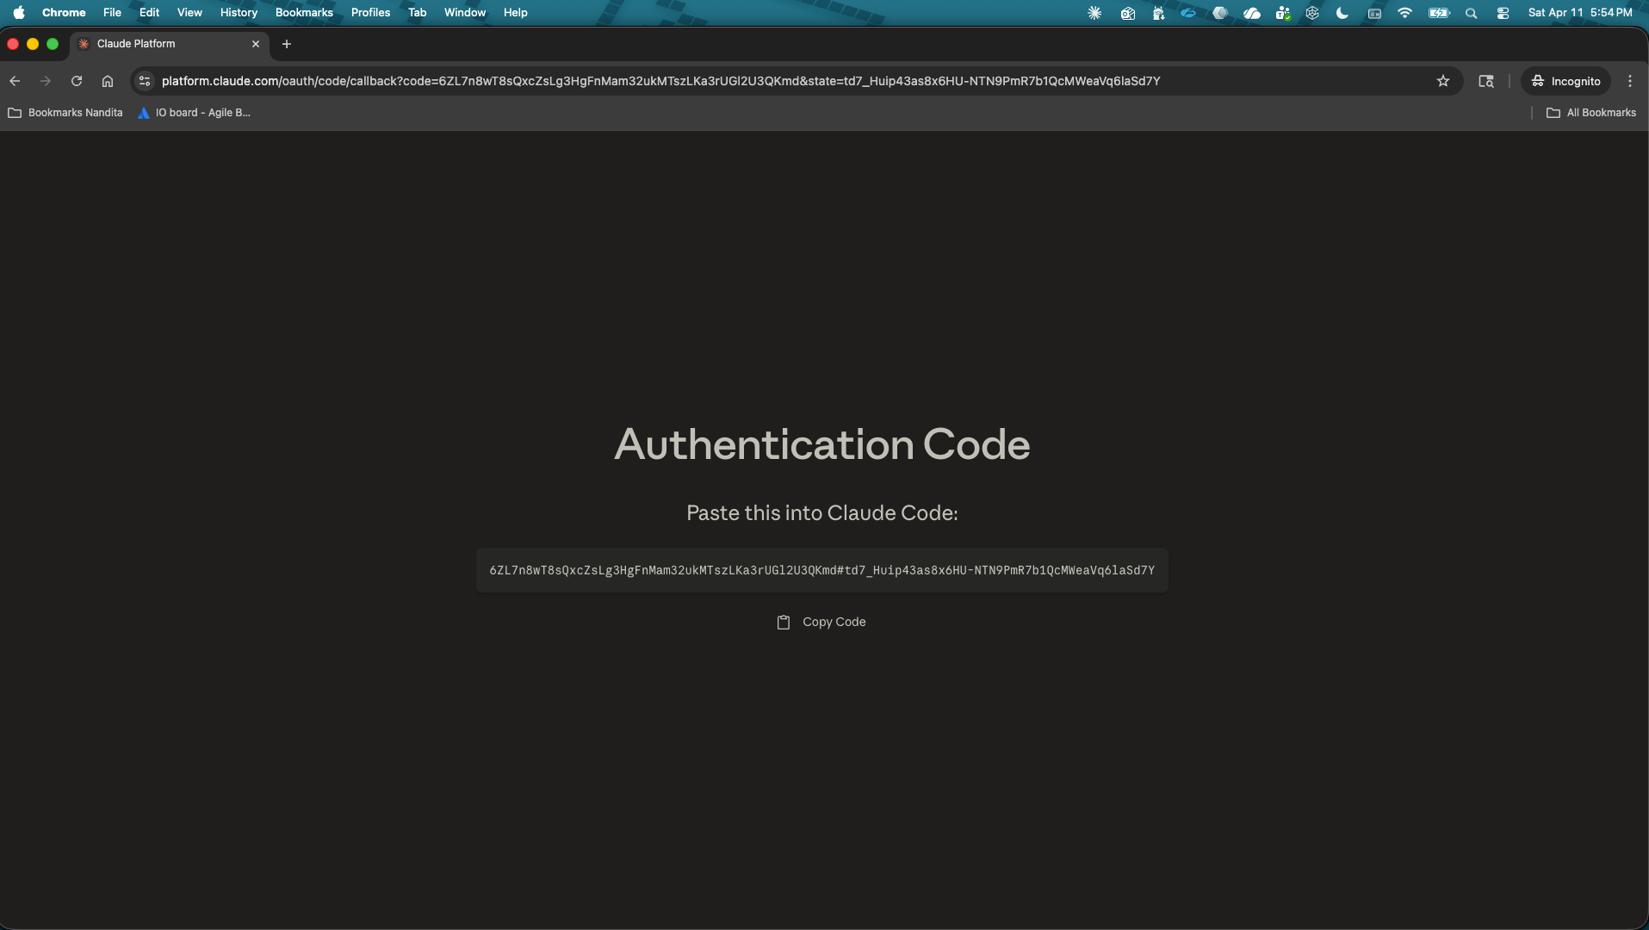Open the Tab menu
This screenshot has width=1649, height=930.
tap(417, 13)
